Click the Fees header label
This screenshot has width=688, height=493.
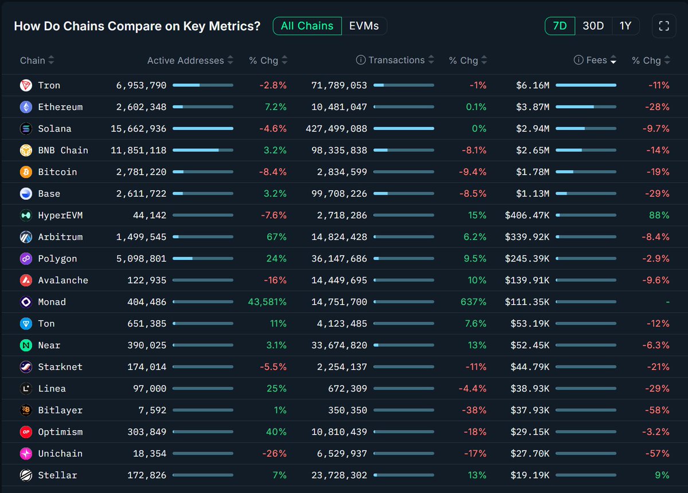pos(597,60)
